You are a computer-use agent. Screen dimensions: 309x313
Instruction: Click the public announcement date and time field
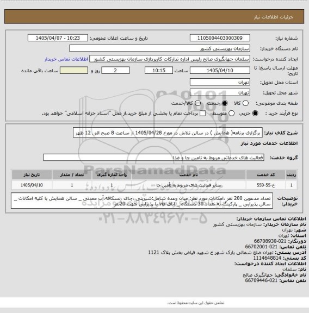pyautogui.click(x=58, y=38)
